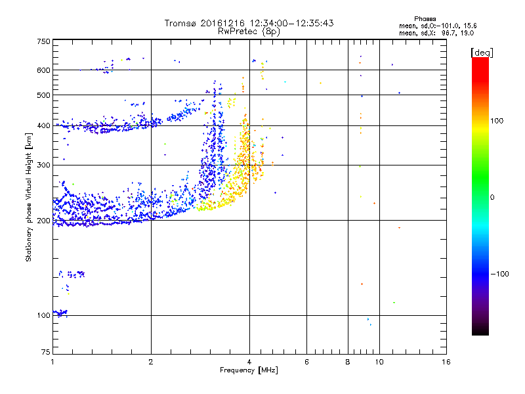Click colorbar tick label '0'
The width and height of the screenshot is (525, 394).
point(492,198)
